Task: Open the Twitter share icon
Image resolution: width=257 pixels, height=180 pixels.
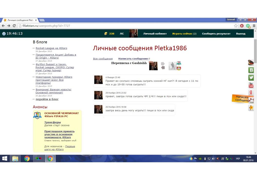Action: tap(251, 77)
